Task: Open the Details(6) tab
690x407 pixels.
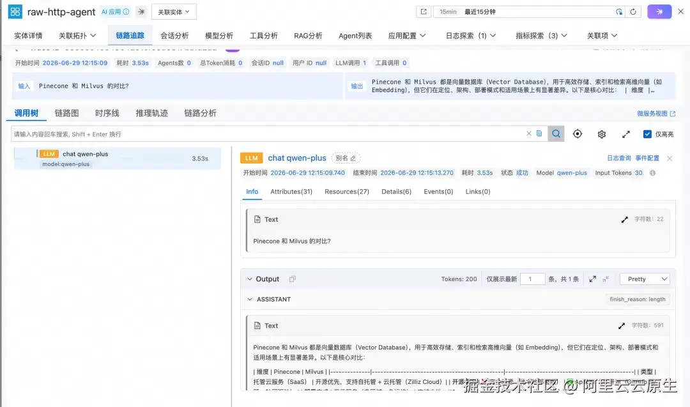Action: tap(397, 192)
